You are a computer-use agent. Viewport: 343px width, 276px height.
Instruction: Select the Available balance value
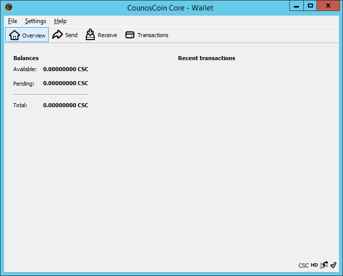pos(66,69)
